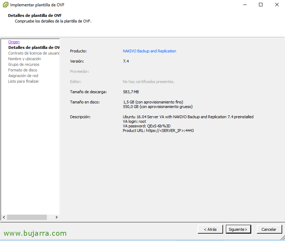
Task: Maximize the OVF wizard window
Action: tap(261, 5)
